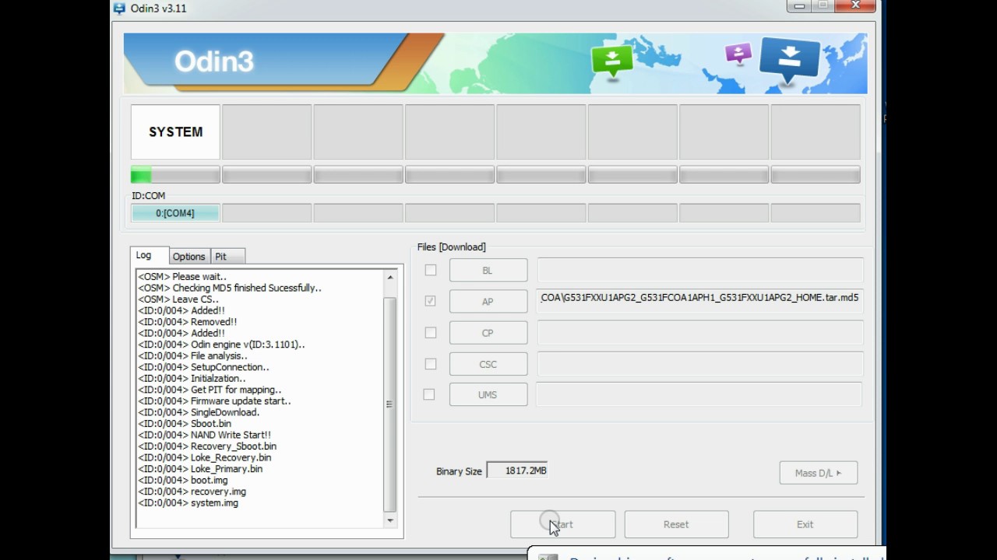Select log line 'recovery.img'
This screenshot has height=560, width=997.
click(x=192, y=492)
